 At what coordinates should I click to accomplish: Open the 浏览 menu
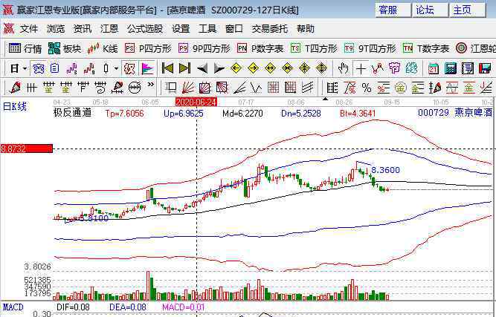(x=56, y=29)
